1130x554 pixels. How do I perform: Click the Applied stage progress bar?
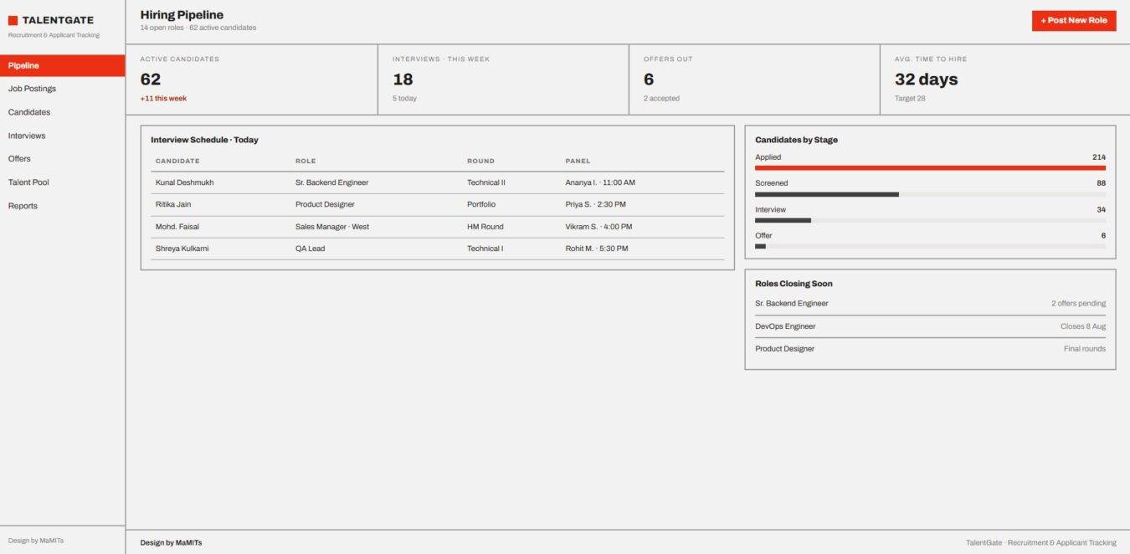(x=930, y=168)
